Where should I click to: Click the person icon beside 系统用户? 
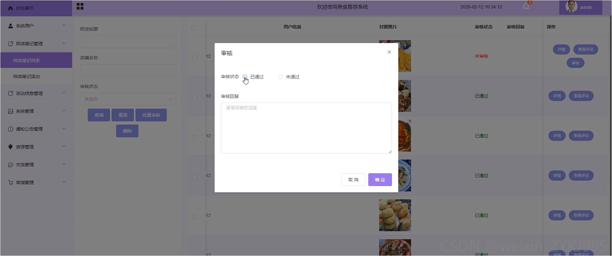pos(11,26)
